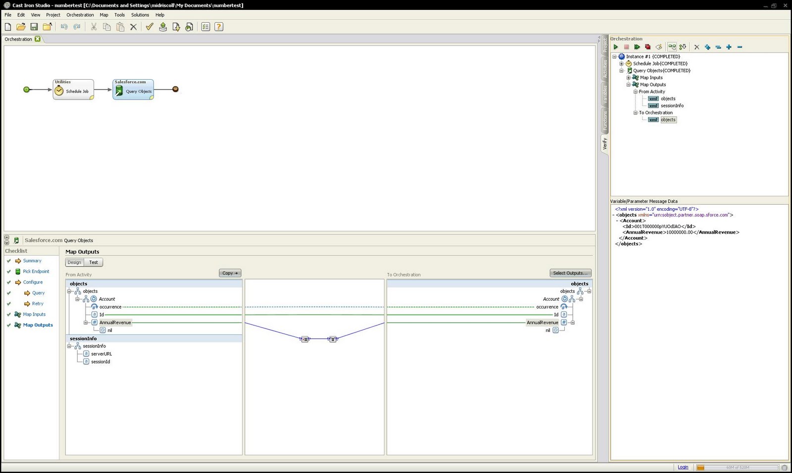The image size is (792, 473).
Task: Click the double-arrow run-all icon in Verify panel
Action: pyautogui.click(x=637, y=47)
